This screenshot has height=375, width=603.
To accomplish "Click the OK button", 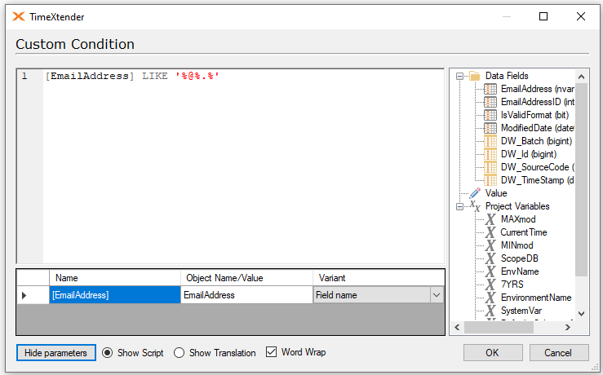I will pyautogui.click(x=493, y=353).
